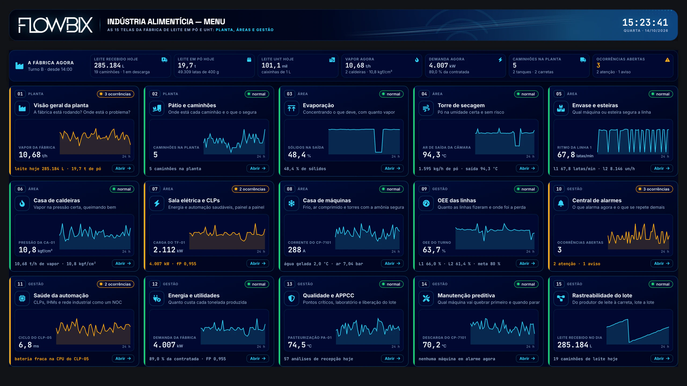Click the wrench icon for Manutenção preditiva

426,298
